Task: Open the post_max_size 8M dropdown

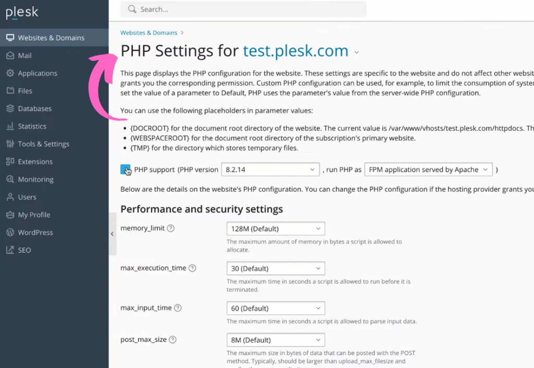Action: pyautogui.click(x=276, y=340)
